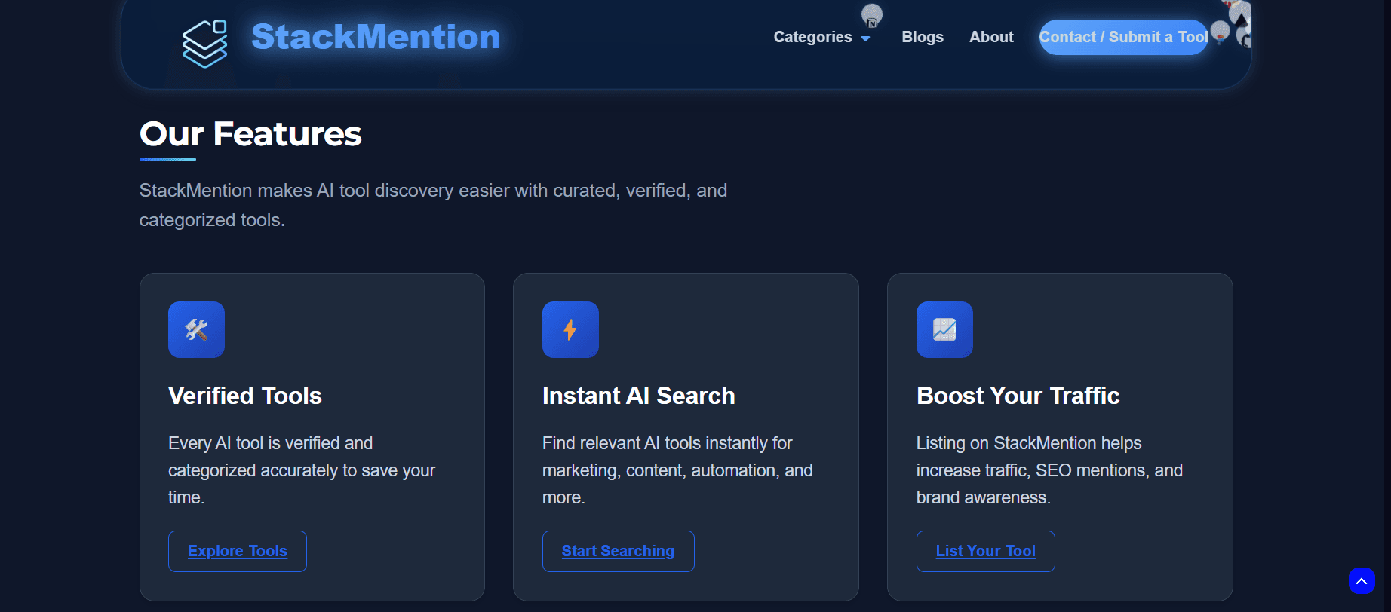This screenshot has height=612, width=1391.
Task: Expand the Categories dropdown arrow
Action: click(865, 38)
